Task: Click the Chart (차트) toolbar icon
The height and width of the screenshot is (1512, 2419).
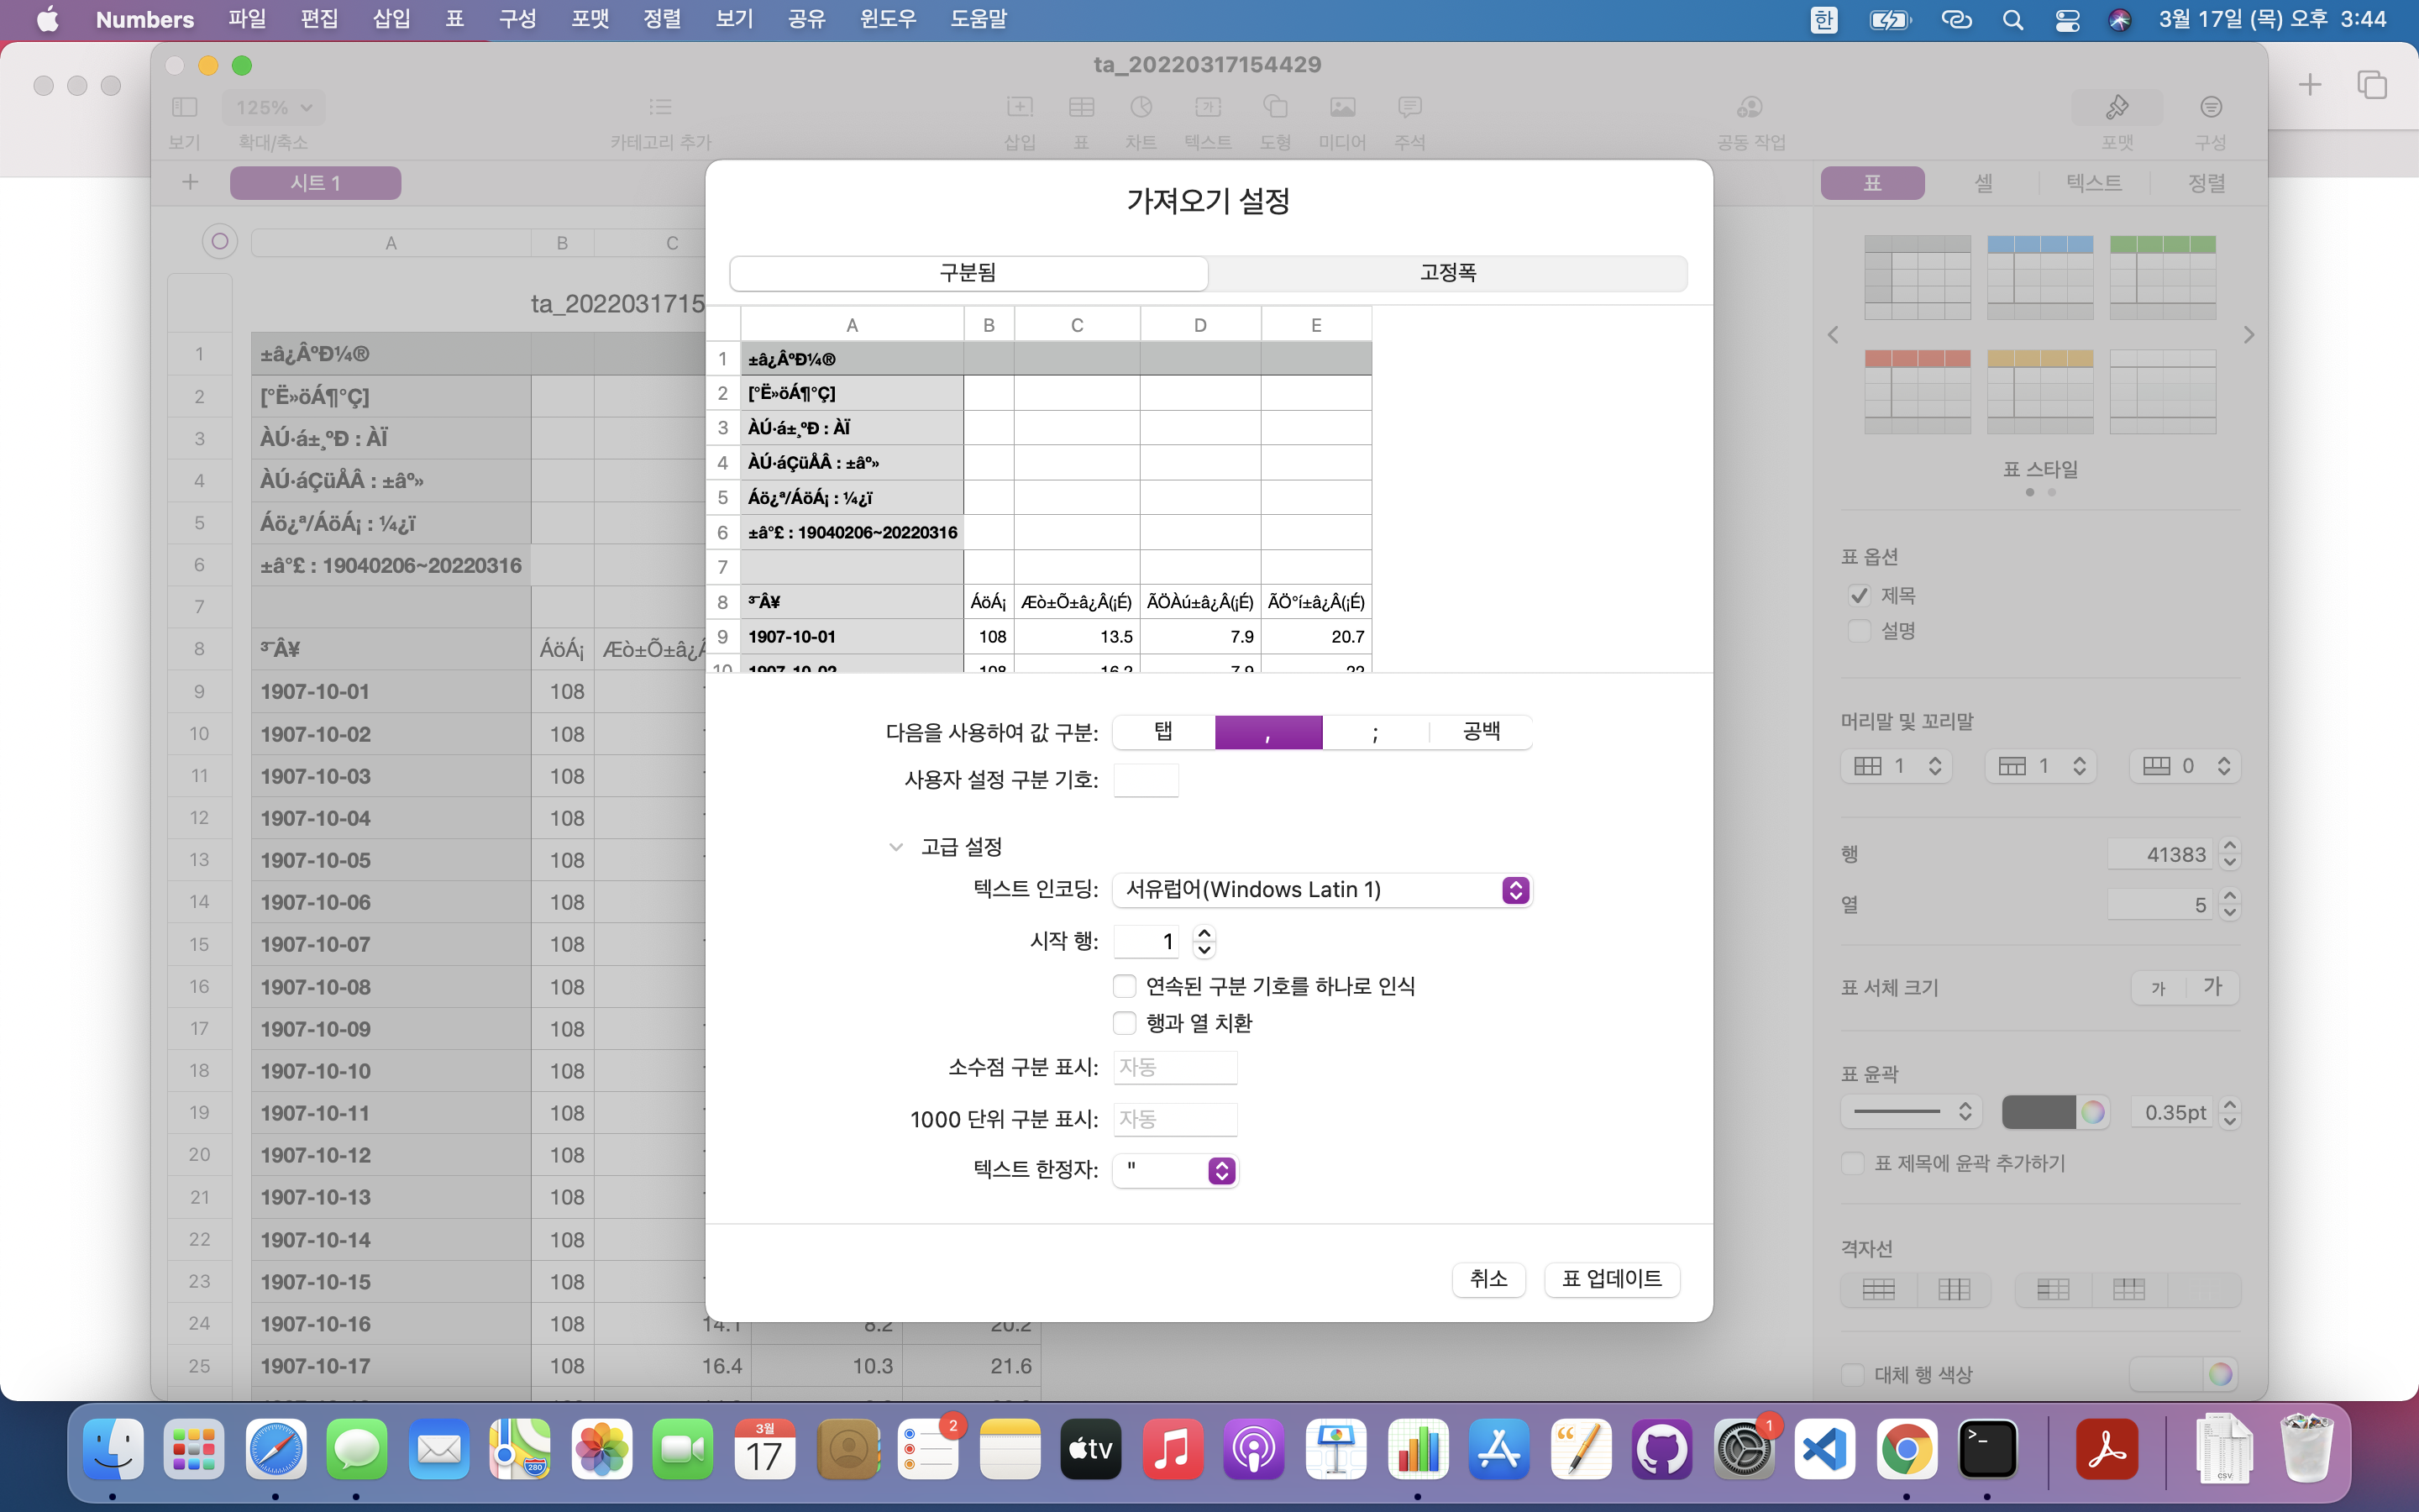Action: pos(1141,108)
